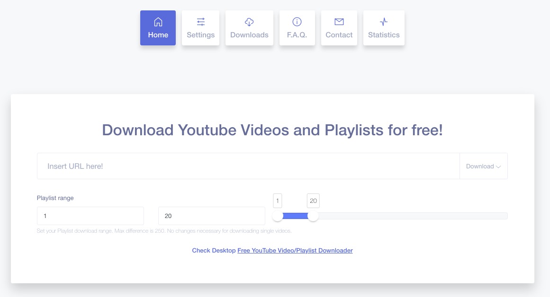Click the left playlist range slider handle
The height and width of the screenshot is (297, 550).
(278, 216)
